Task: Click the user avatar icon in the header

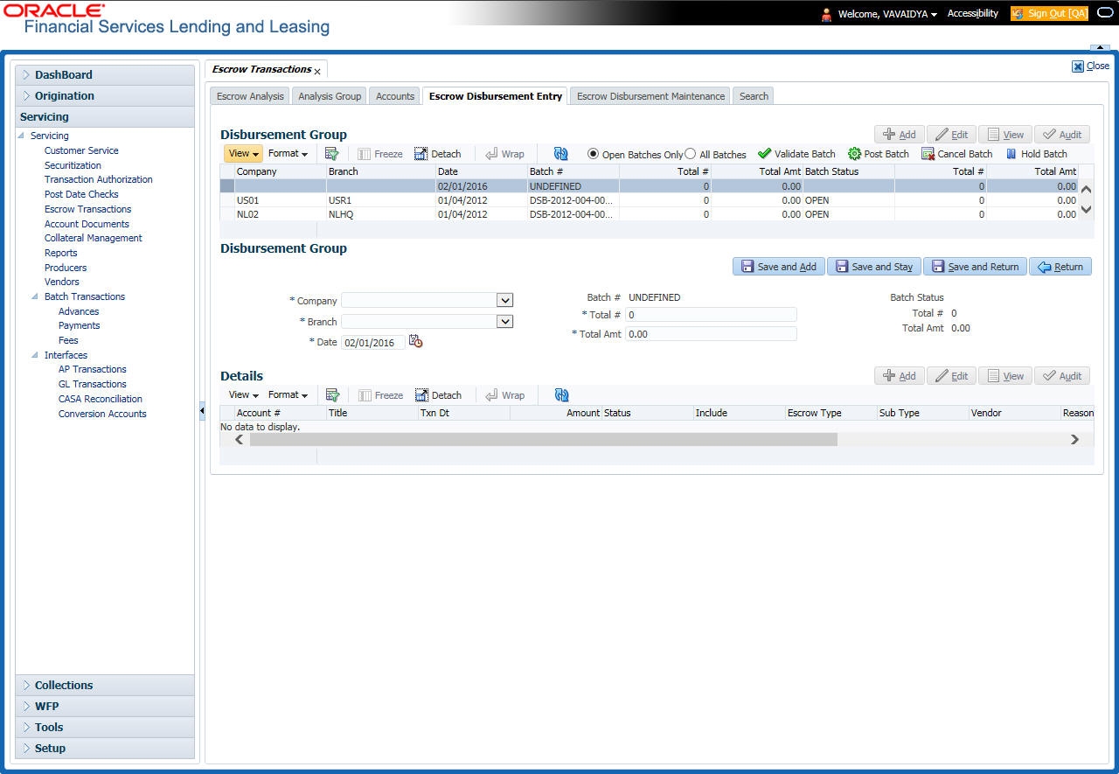Action: 826,14
